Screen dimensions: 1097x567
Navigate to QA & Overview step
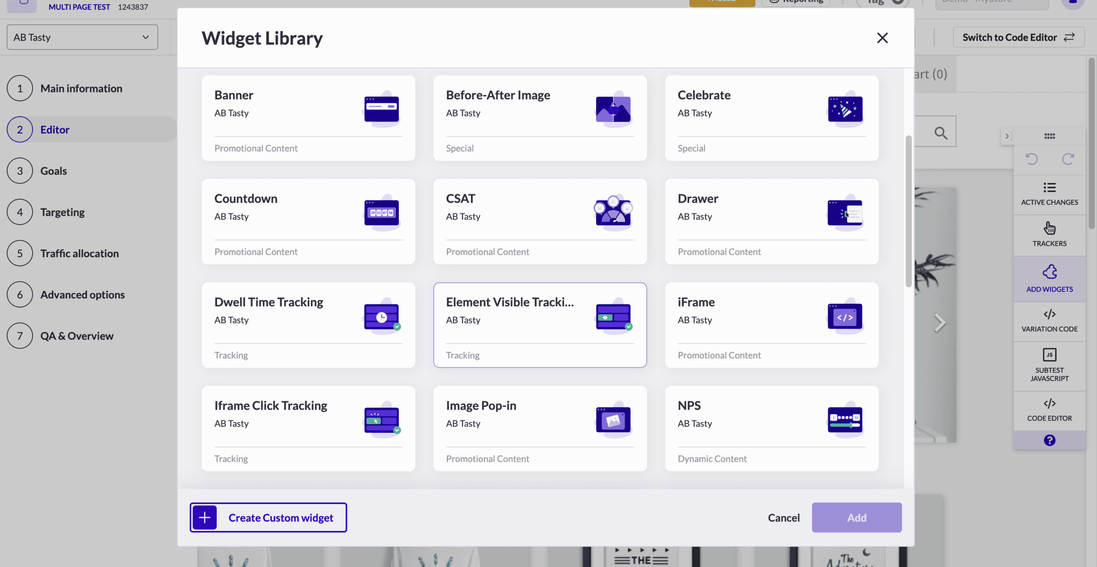(x=77, y=336)
